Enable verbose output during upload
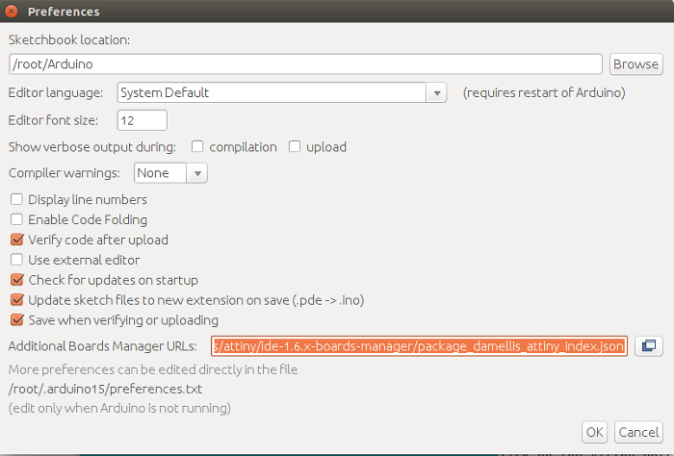This screenshot has height=456, width=674. pyautogui.click(x=295, y=147)
